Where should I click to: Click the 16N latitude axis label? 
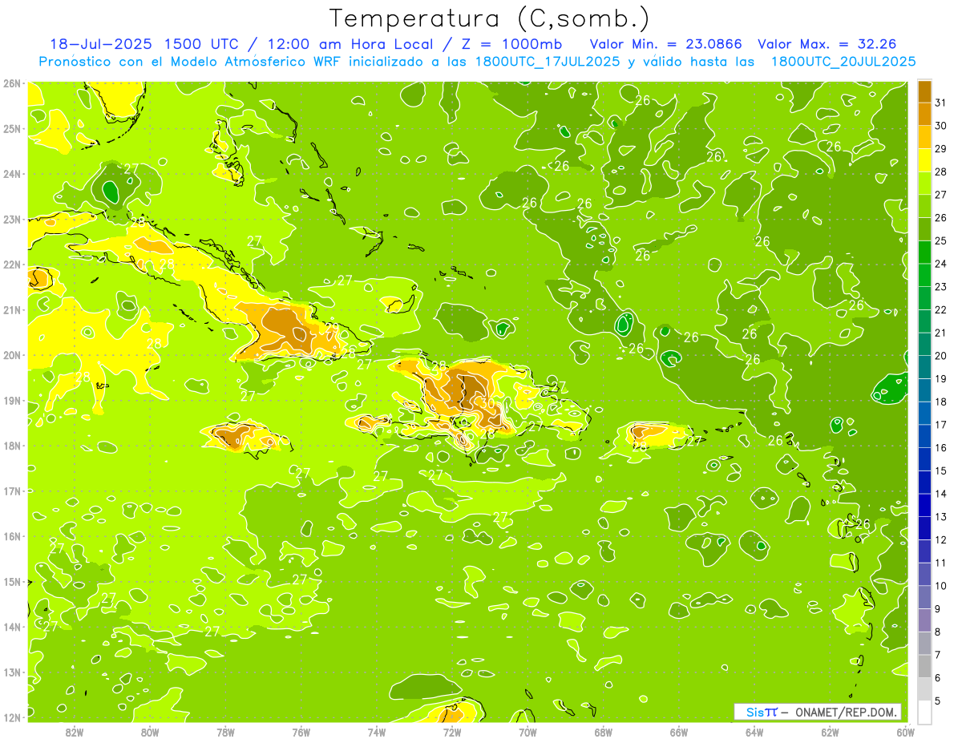point(12,536)
